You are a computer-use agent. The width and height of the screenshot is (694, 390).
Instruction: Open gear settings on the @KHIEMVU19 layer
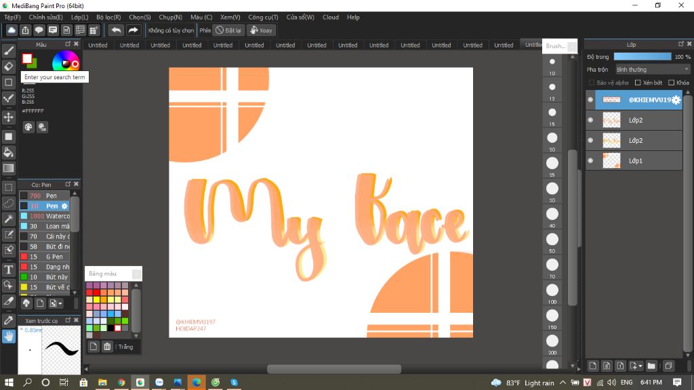pos(676,100)
